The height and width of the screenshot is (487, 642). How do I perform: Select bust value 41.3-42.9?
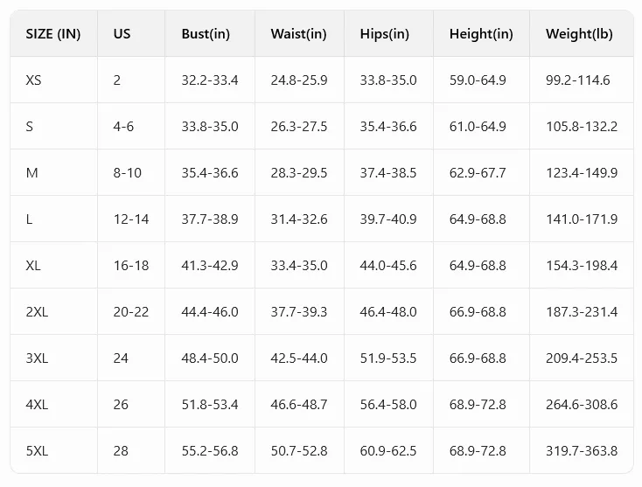tap(210, 266)
